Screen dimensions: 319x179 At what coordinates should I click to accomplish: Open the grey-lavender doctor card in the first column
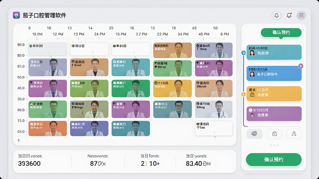[x=48, y=67]
